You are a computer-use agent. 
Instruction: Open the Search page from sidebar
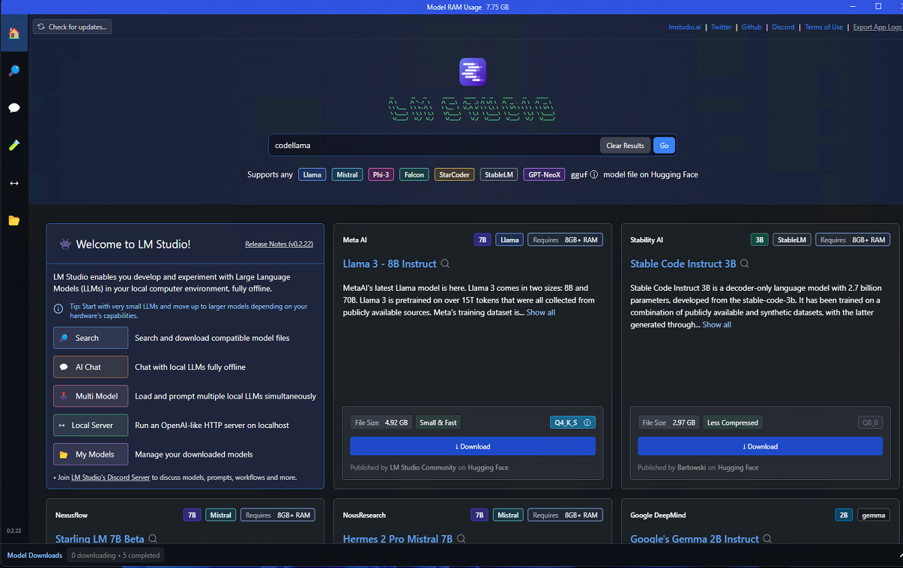pyautogui.click(x=14, y=70)
